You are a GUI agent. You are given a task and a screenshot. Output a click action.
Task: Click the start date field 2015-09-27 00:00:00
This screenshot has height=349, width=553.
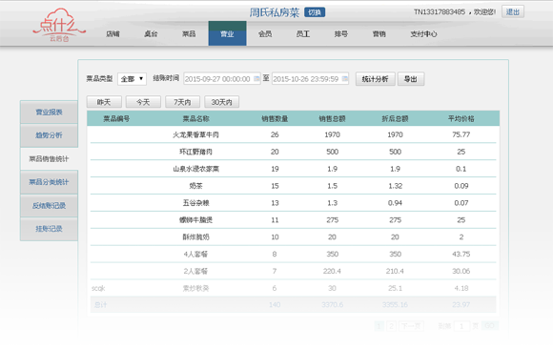(x=222, y=79)
